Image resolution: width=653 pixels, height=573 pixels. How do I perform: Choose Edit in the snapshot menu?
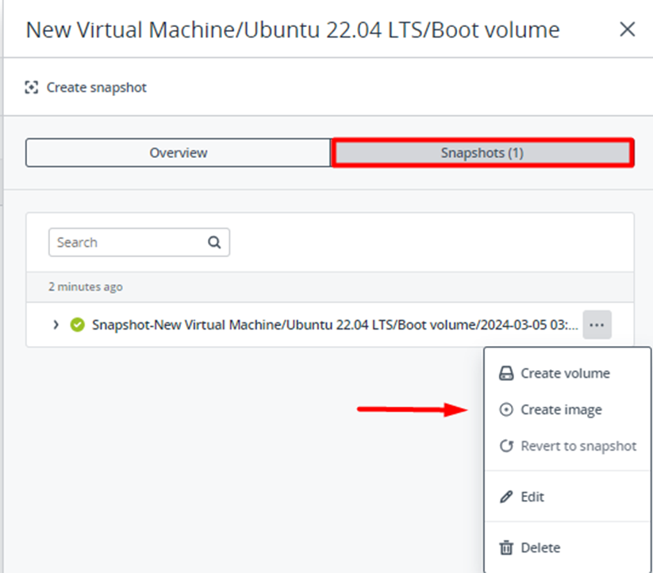[532, 497]
